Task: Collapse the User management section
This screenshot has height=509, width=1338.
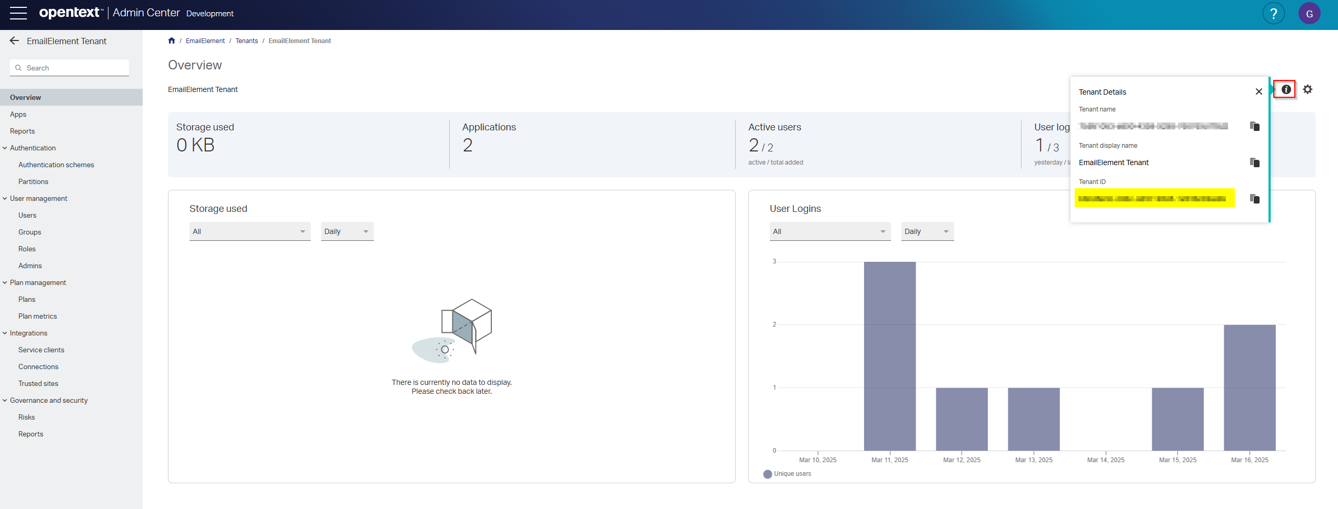Action: click(x=5, y=199)
